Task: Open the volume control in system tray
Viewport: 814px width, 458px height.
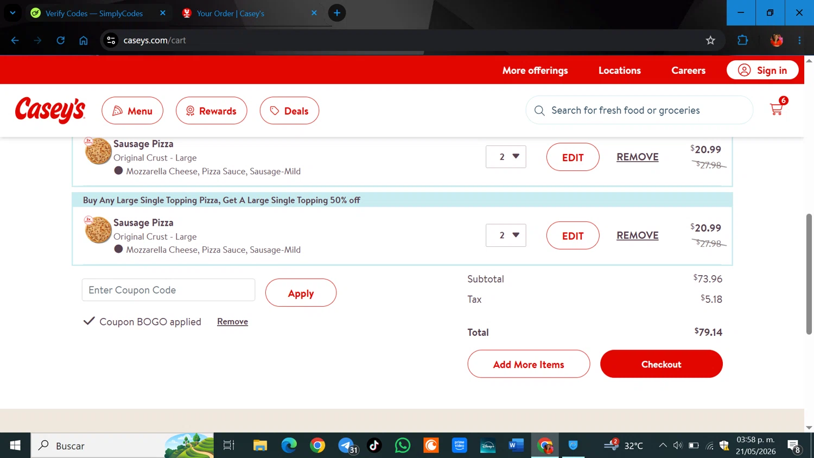Action: click(x=678, y=446)
